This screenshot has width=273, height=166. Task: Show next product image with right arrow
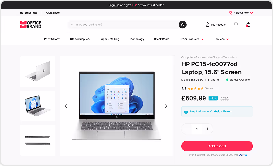pyautogui.click(x=166, y=106)
